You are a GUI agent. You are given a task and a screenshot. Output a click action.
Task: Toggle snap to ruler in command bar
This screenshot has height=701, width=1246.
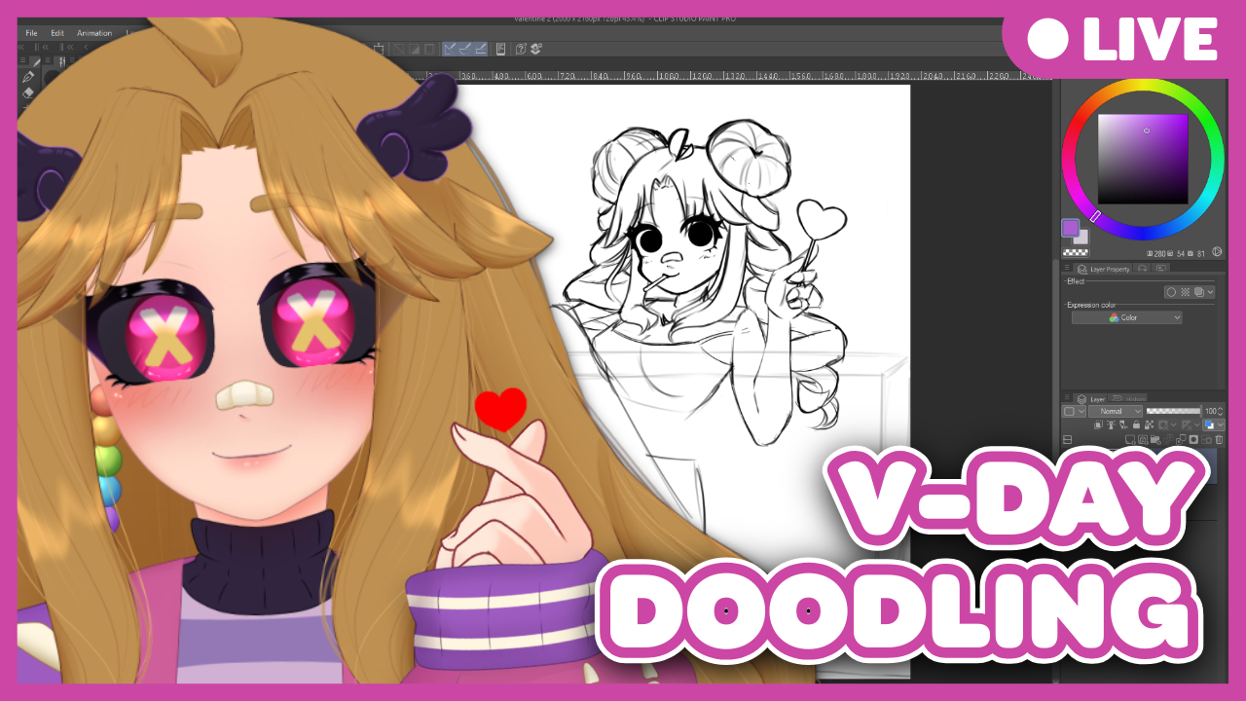coord(451,49)
